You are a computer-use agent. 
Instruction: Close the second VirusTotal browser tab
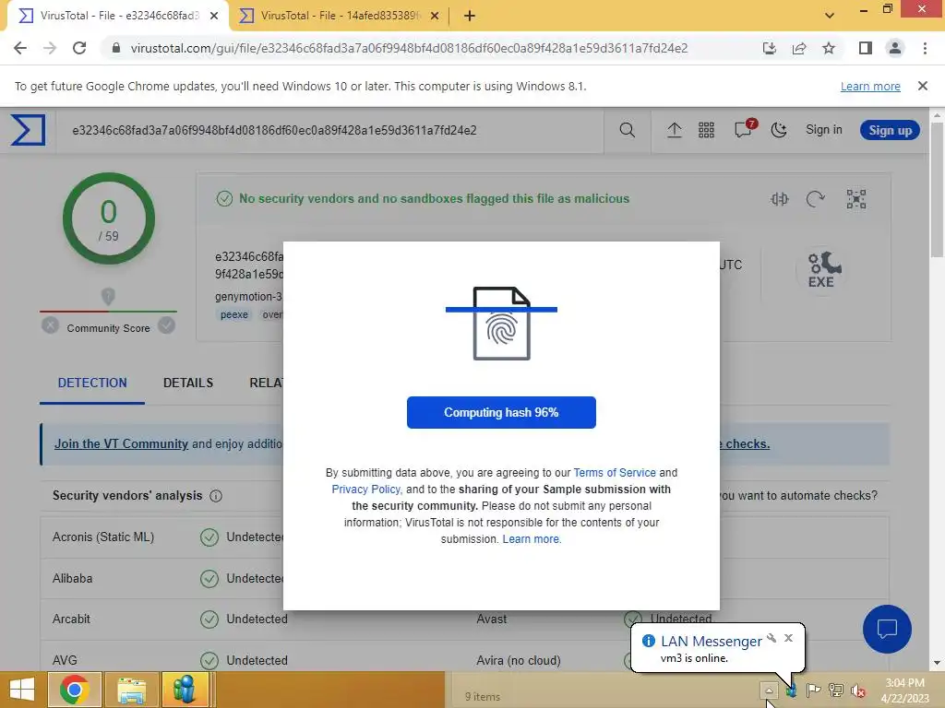(435, 17)
